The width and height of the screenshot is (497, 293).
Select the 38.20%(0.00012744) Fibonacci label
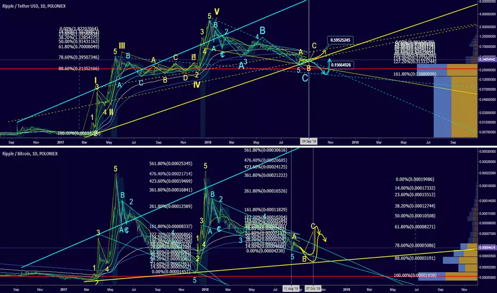coord(415,206)
